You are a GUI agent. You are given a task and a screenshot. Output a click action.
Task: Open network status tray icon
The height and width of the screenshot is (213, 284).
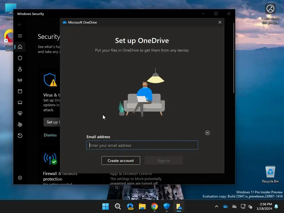pos(243,206)
